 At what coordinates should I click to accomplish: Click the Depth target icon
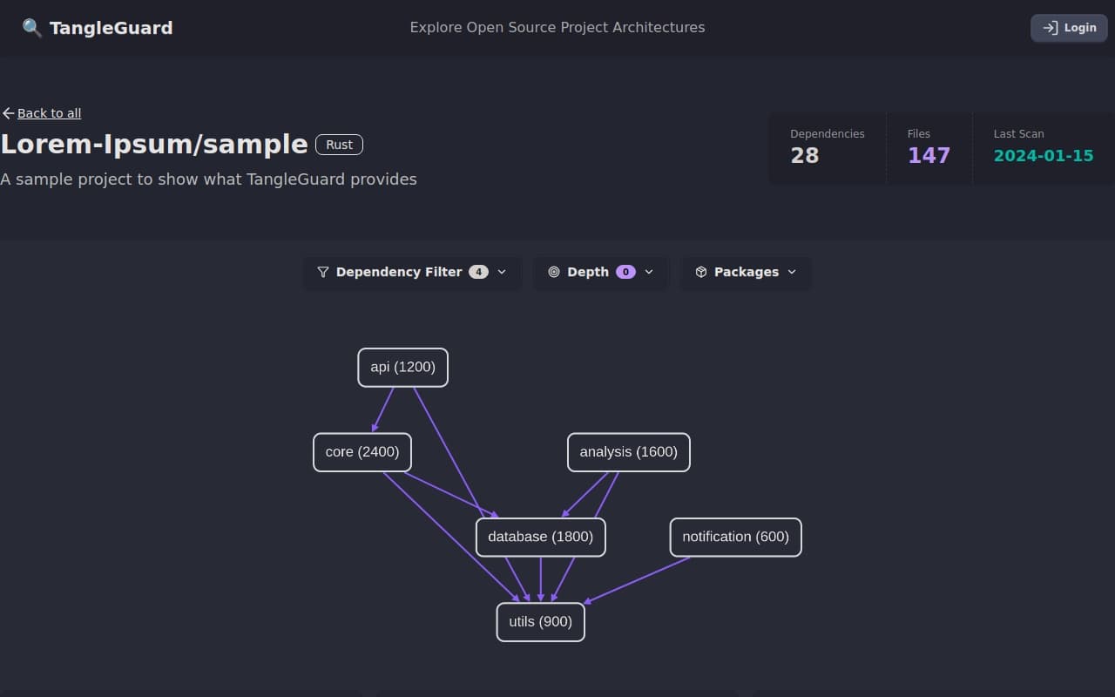point(554,272)
